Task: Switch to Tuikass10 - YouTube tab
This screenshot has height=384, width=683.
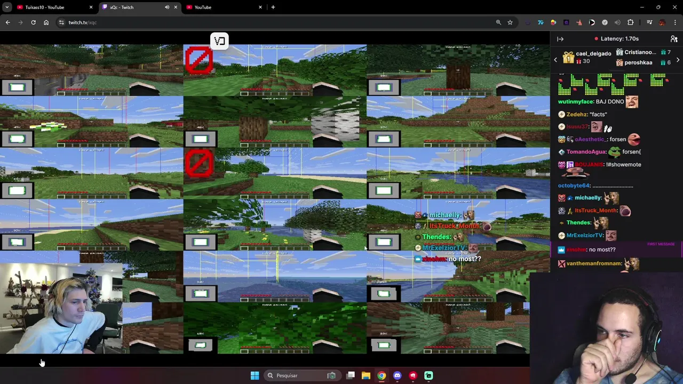Action: (54, 7)
